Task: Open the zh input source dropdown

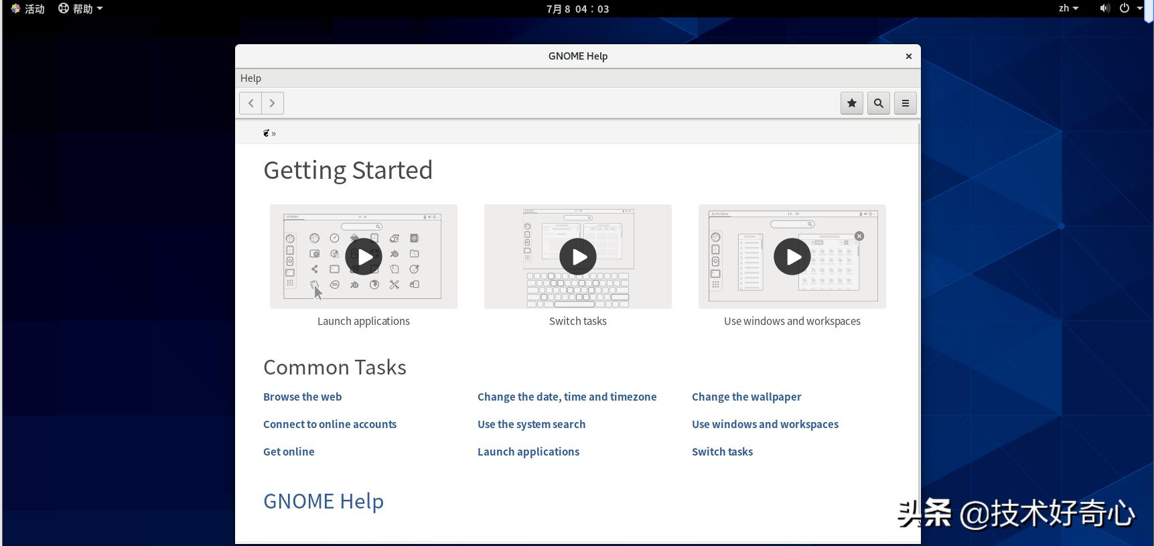Action: pos(1068,9)
